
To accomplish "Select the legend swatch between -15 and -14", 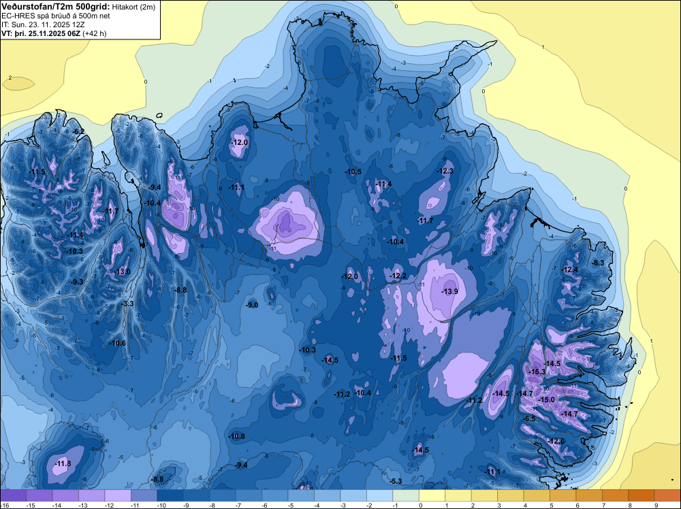I will click(x=39, y=495).
